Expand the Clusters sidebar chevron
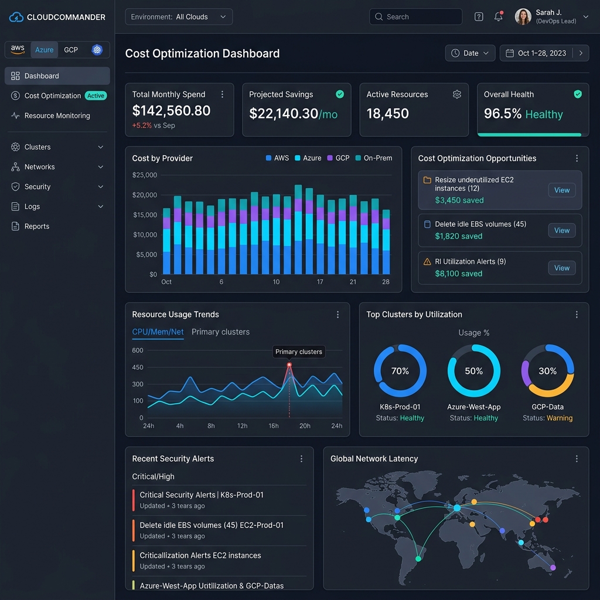 point(101,147)
